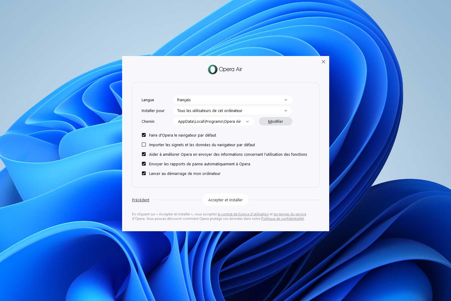This screenshot has height=301, width=451.
Task: Uncheck Lancer au démarrage de mon ordinateur
Action: point(144,174)
